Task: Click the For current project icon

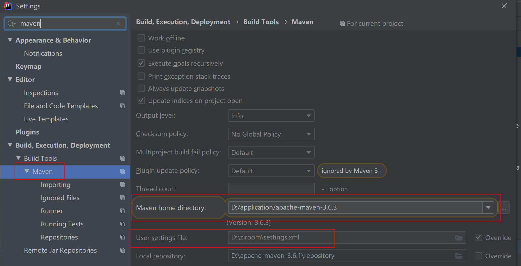Action: point(342,24)
